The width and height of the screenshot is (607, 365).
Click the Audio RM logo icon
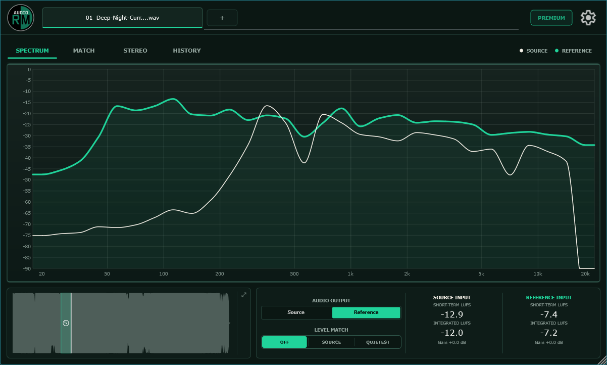21,18
